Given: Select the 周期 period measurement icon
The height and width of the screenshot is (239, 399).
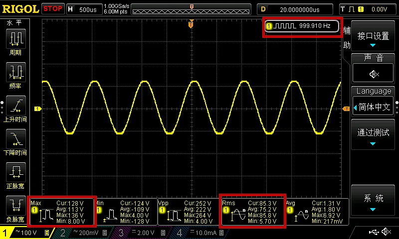Looking at the screenshot, I should pos(15,39).
